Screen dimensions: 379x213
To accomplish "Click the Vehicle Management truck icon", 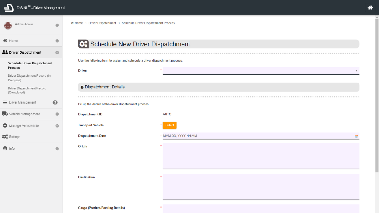I will [x=5, y=114].
